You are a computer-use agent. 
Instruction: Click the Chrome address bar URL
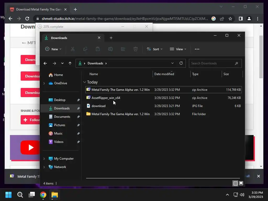tap(125, 19)
